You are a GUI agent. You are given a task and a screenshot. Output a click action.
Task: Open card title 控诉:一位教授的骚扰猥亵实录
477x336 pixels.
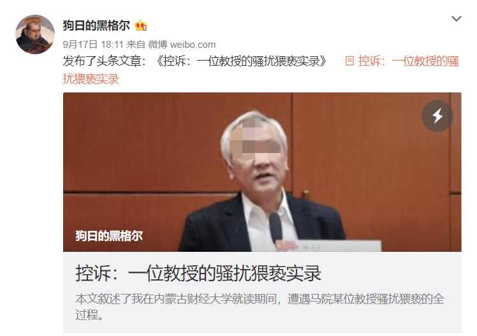coord(198,274)
